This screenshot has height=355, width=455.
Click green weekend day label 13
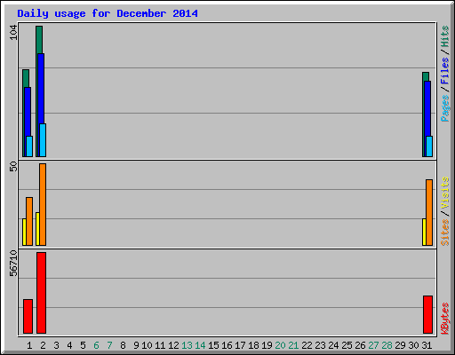[x=187, y=345]
